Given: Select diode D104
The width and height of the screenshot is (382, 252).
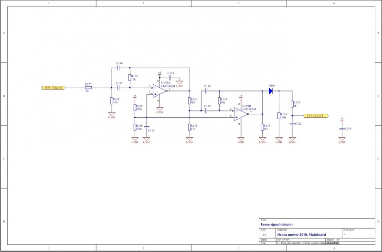Looking at the screenshot, I should point(270,91).
